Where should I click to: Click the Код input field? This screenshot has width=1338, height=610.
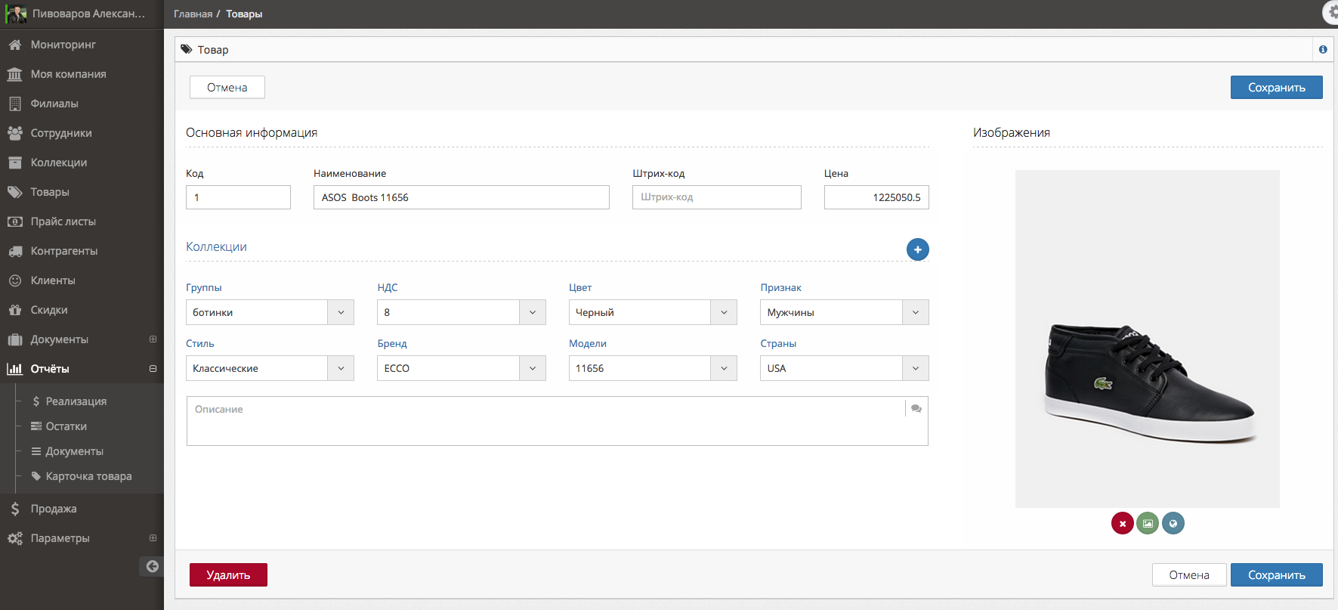tap(238, 197)
